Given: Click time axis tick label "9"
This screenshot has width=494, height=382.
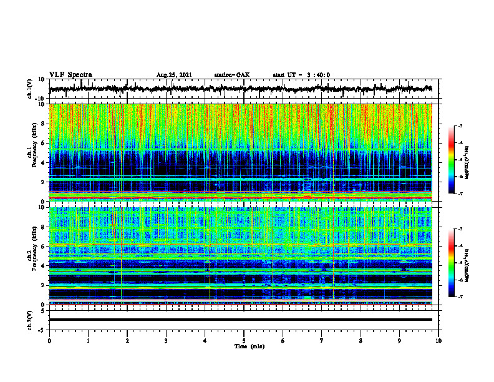Looking at the screenshot, I should (x=399, y=341).
